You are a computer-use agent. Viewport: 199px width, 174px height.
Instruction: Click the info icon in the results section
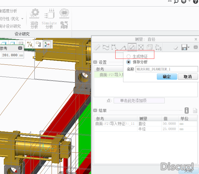(187, 111)
